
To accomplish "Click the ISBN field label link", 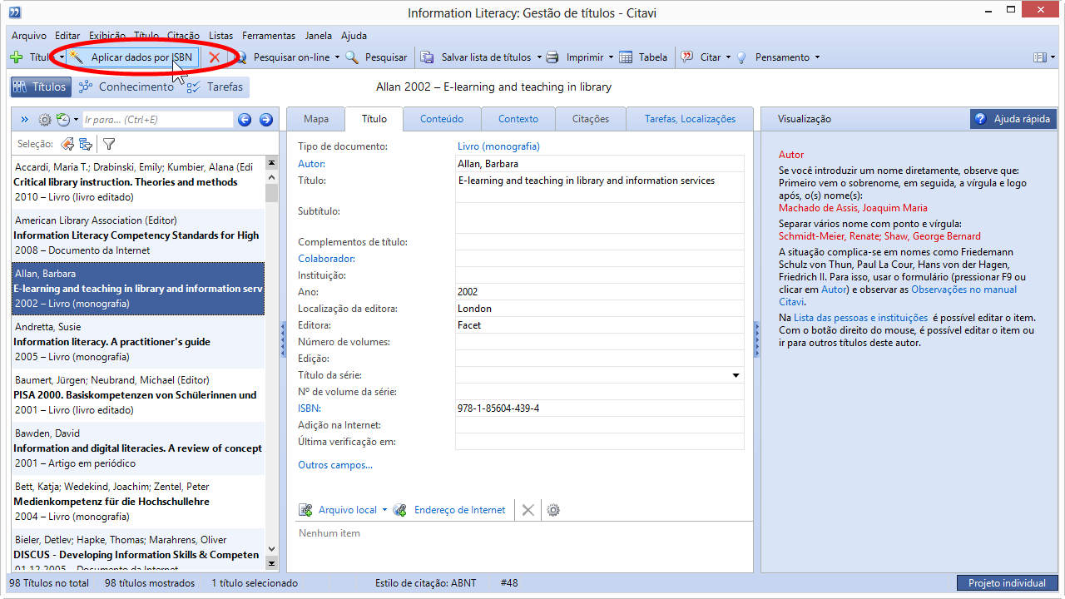I will tap(309, 408).
